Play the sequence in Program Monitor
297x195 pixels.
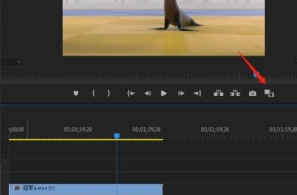[x=164, y=93]
